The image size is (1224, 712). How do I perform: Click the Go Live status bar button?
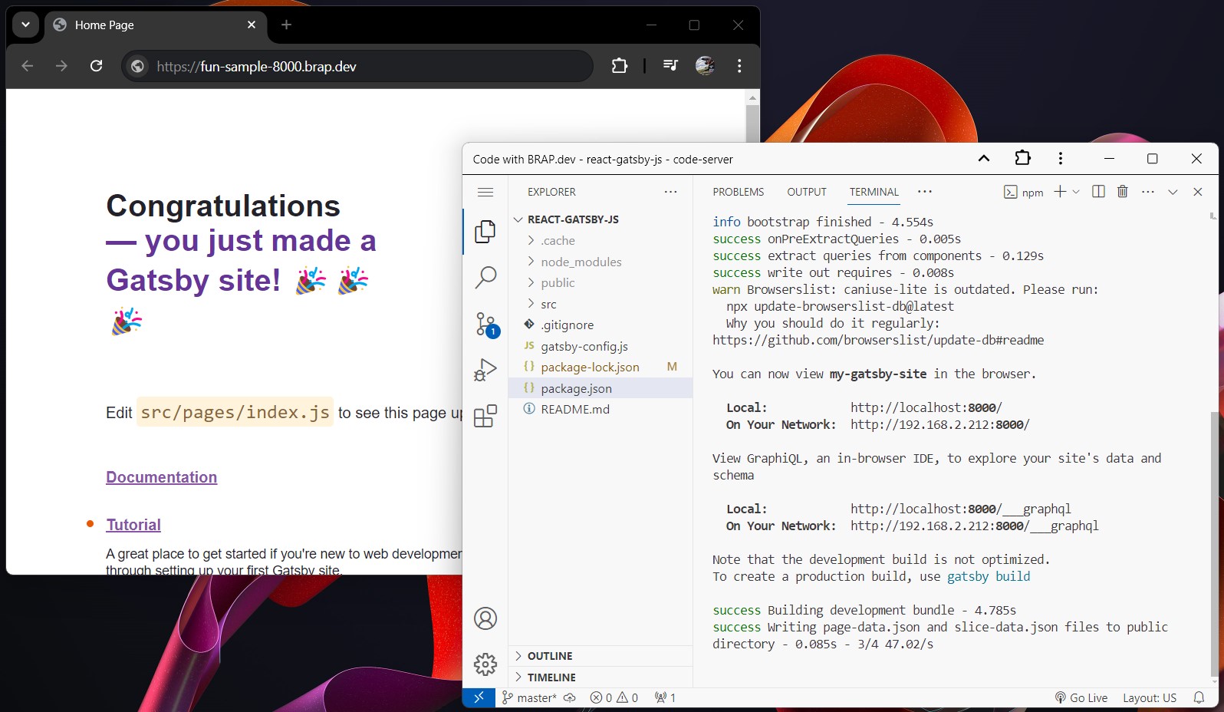tap(1081, 697)
